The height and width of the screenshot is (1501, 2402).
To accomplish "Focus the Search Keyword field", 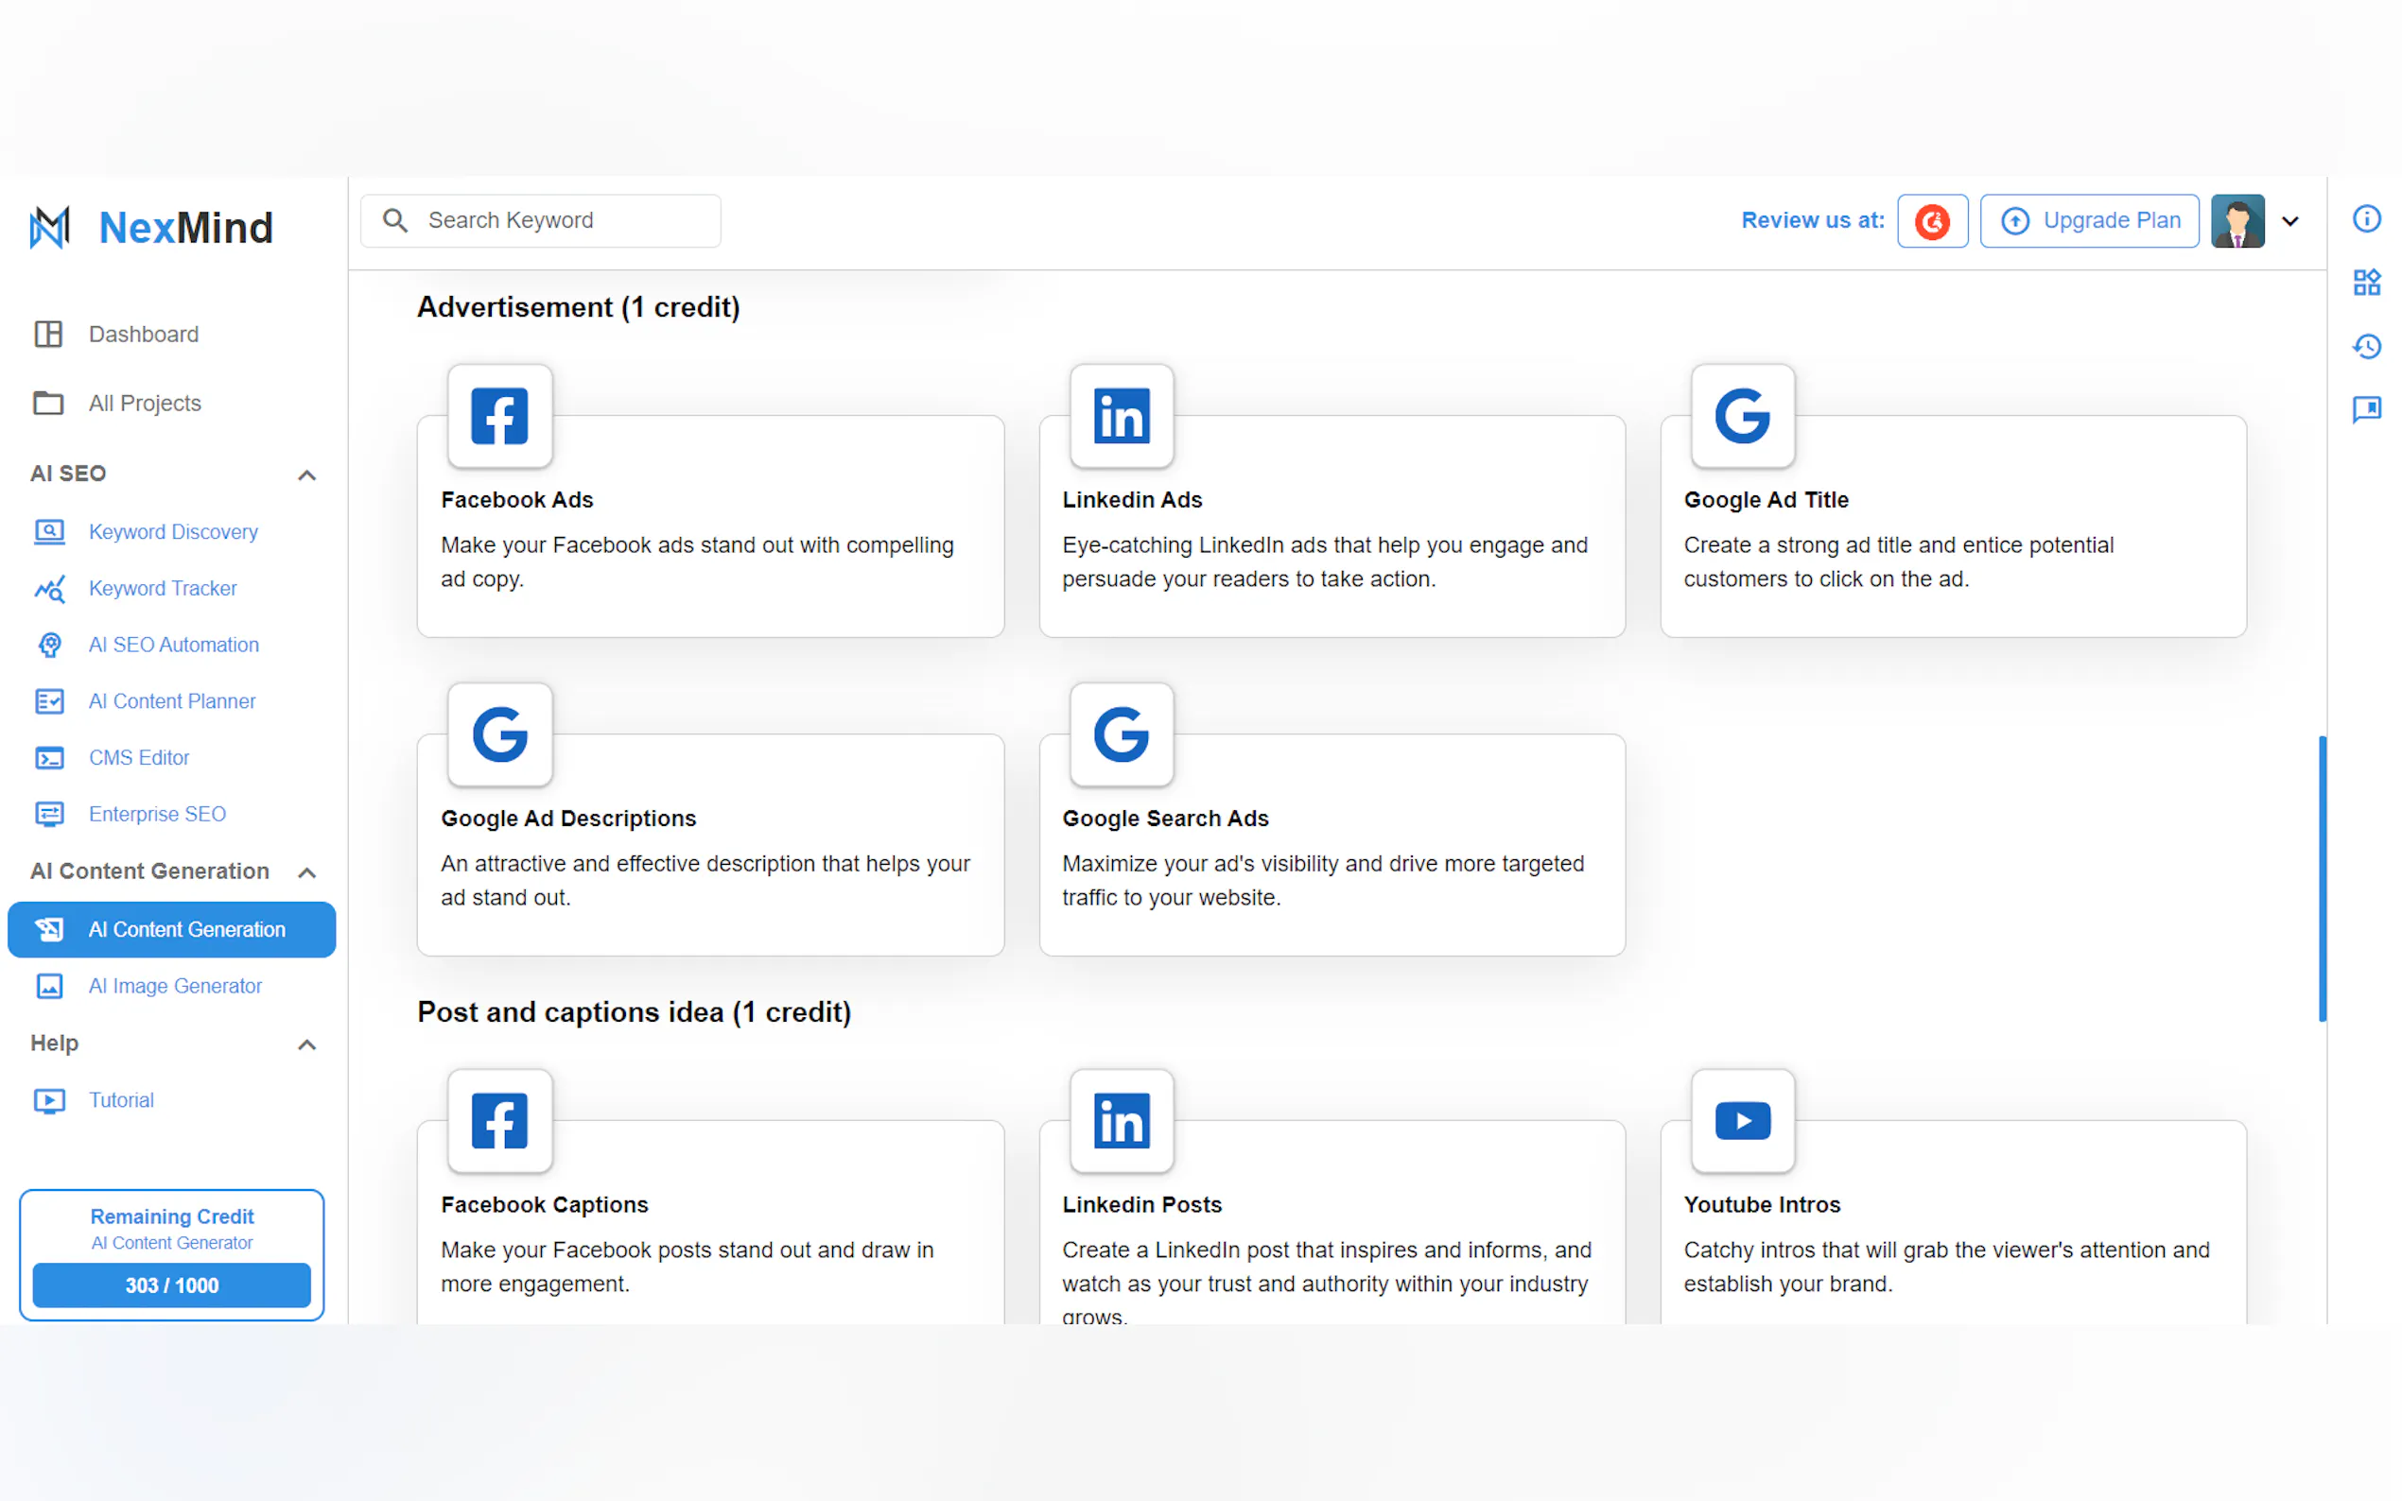I will coord(556,220).
